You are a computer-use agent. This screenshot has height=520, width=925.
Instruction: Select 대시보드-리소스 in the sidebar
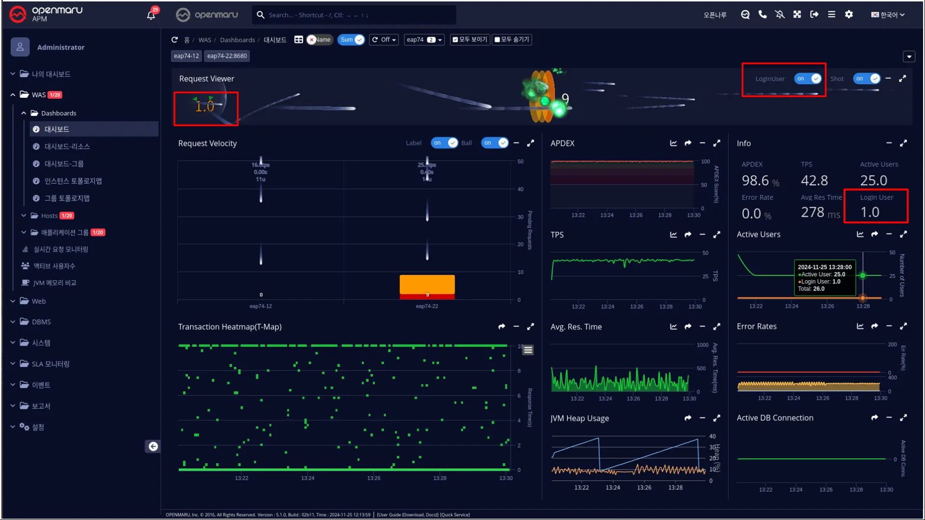click(67, 146)
